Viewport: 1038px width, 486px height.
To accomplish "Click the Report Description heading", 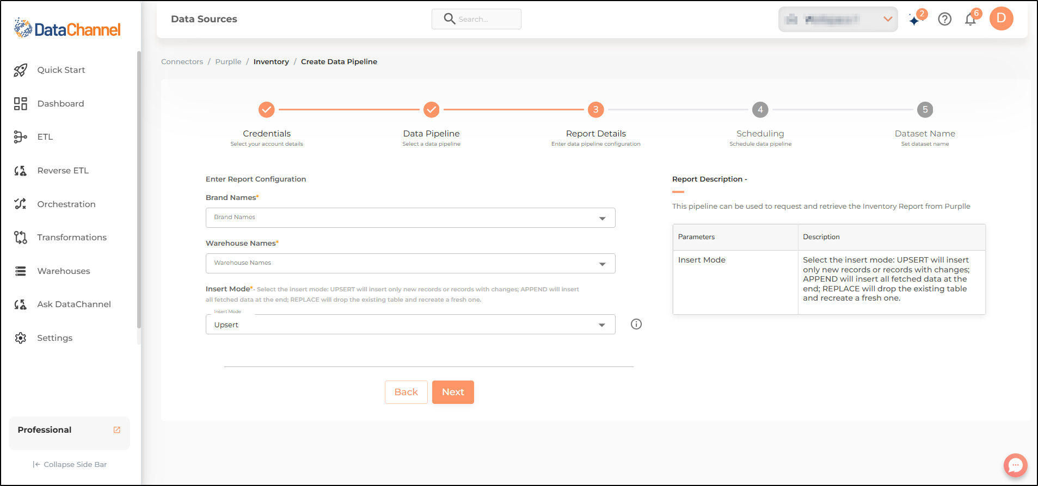I will coord(710,179).
